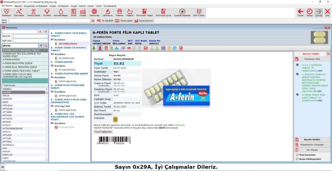Open Rx Hap-Bul tool
The height and width of the screenshot is (171, 332).
tap(105, 21)
